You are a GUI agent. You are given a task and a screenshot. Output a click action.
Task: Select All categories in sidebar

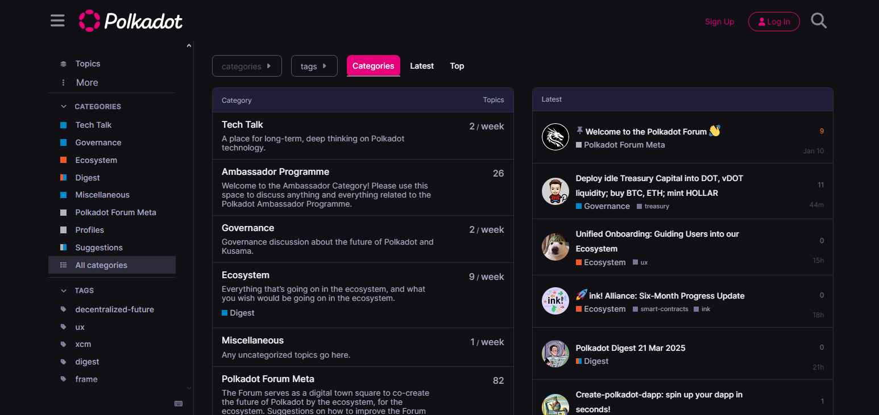point(112,265)
